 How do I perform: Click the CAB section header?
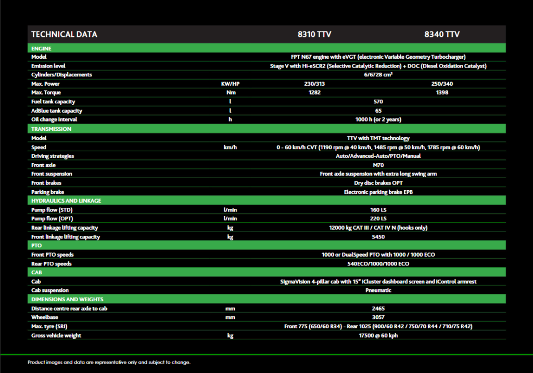click(x=266, y=273)
